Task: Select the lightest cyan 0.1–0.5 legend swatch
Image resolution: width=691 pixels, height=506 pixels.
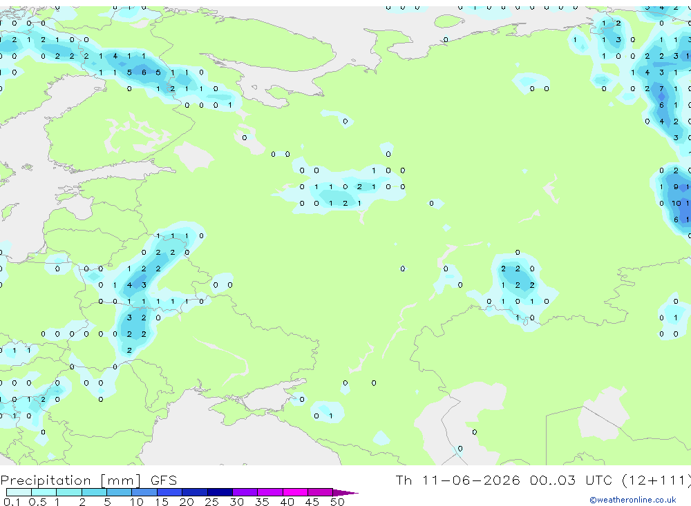Action: pyautogui.click(x=19, y=492)
